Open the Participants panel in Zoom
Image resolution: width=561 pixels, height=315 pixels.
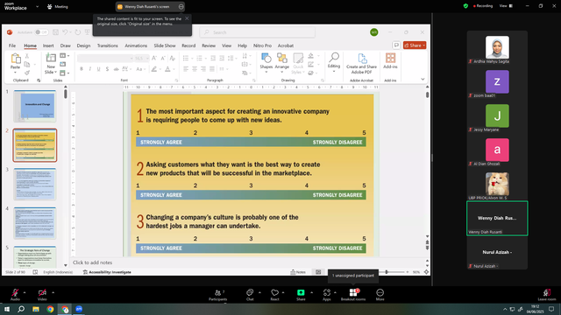pos(218,295)
